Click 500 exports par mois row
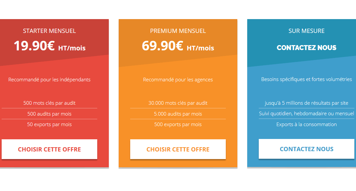 click(x=178, y=124)
